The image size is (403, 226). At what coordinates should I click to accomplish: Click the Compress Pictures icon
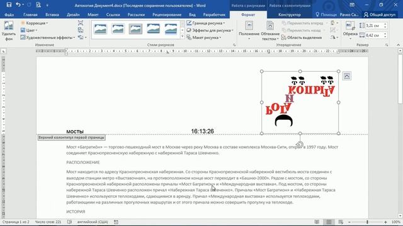pyautogui.click(x=81, y=23)
